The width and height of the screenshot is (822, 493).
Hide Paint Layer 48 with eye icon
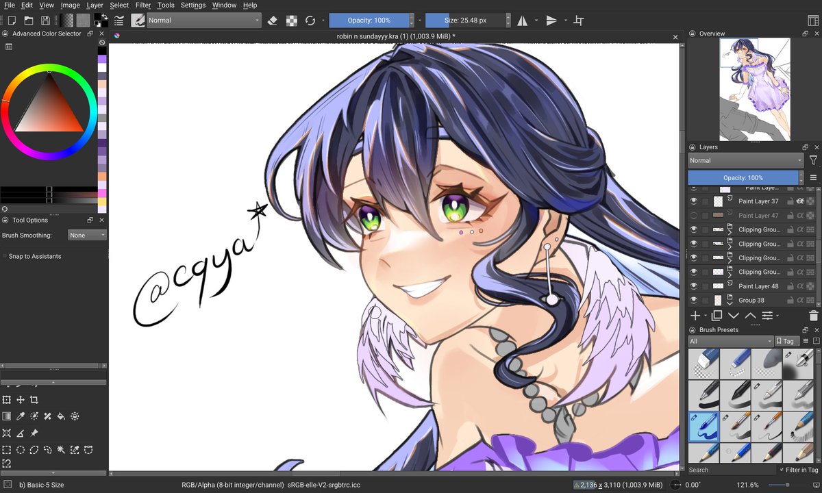click(694, 286)
